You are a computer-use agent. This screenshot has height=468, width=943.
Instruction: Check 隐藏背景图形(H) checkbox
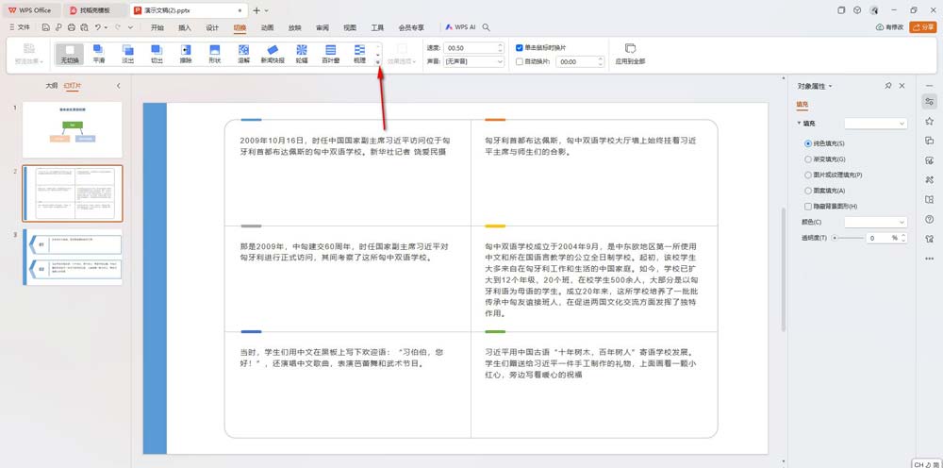coord(808,207)
